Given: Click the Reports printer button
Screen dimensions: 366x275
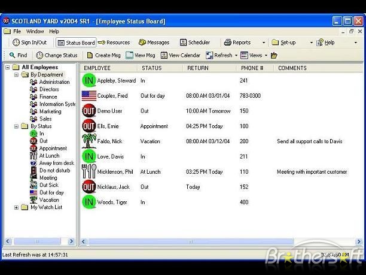Looking at the screenshot, I should pos(237,43).
